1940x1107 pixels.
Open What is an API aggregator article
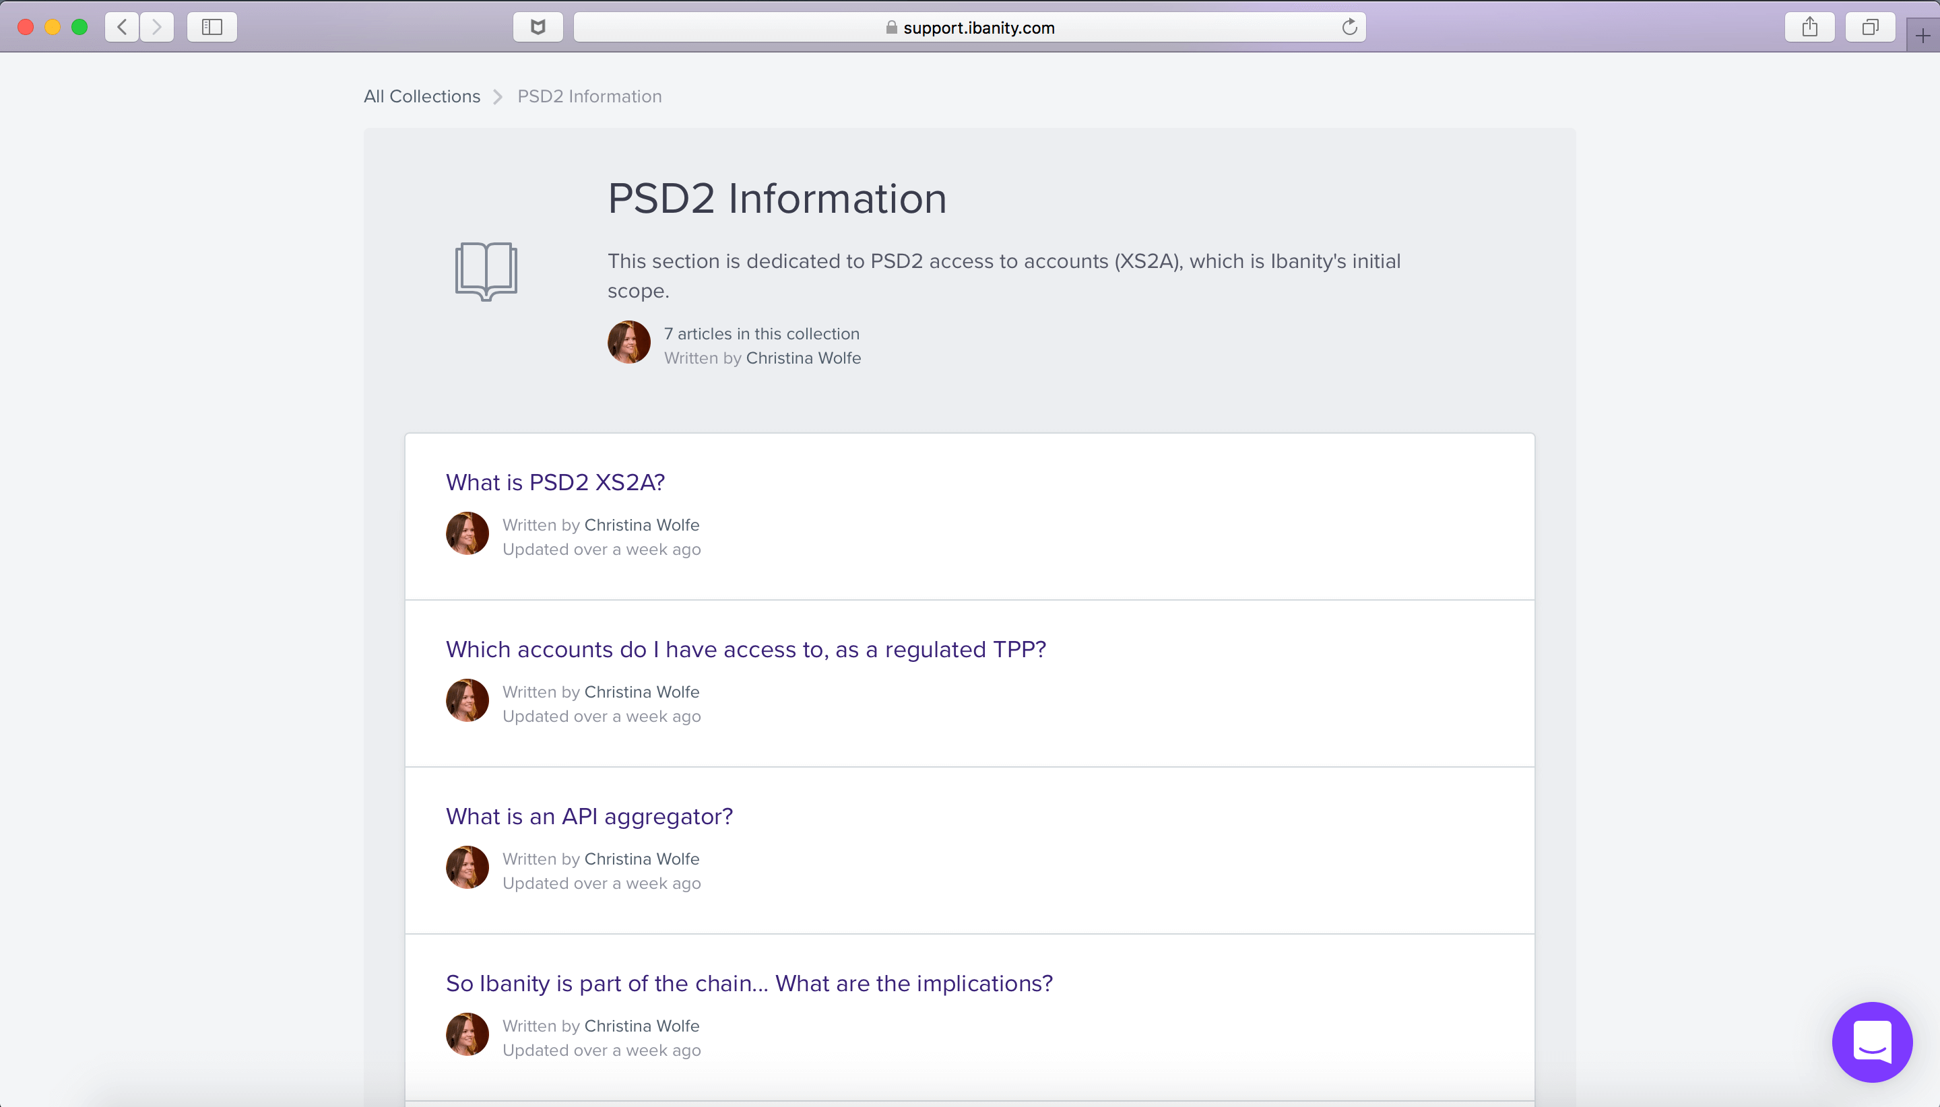(589, 816)
